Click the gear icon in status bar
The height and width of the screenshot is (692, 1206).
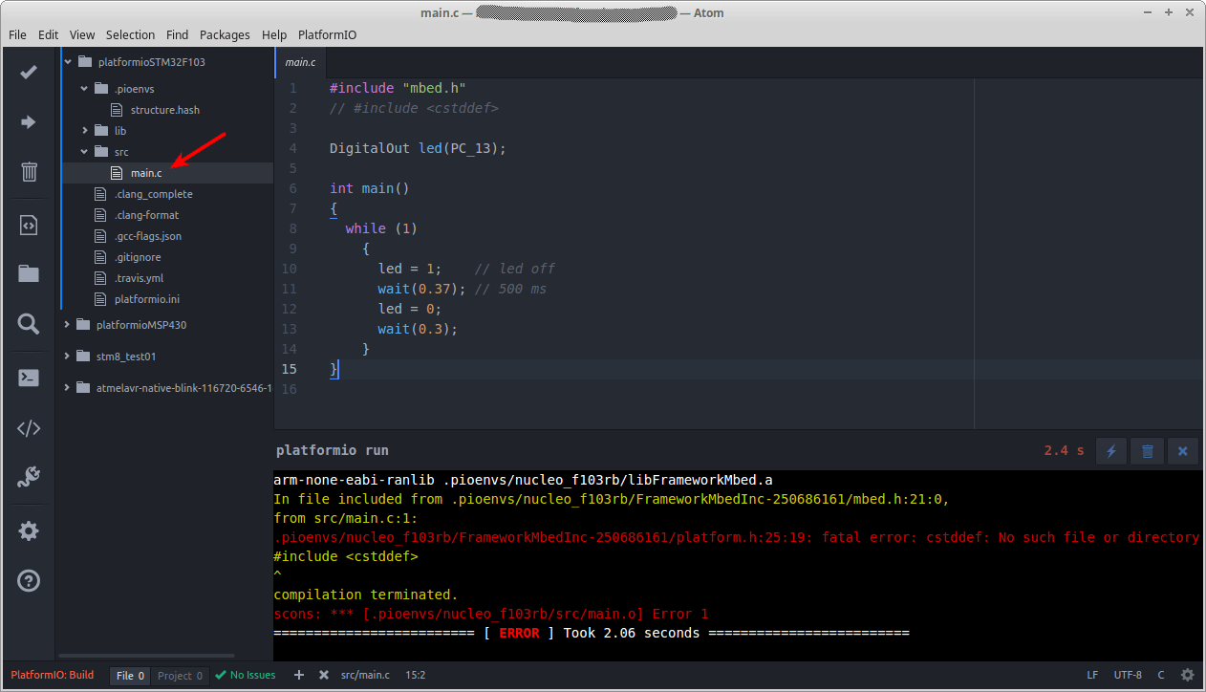pos(1188,675)
